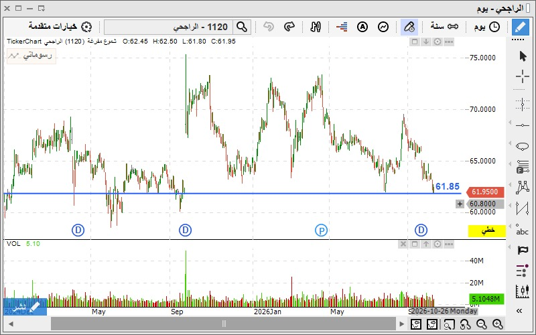
Task: Open the chart type candlestick icon
Action: pos(316,27)
